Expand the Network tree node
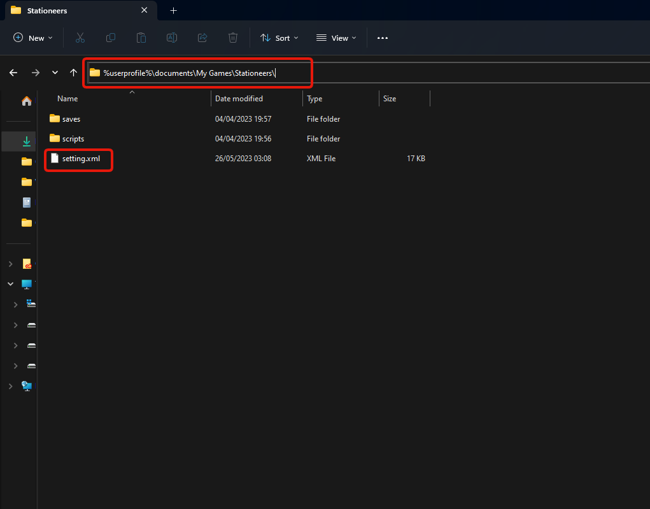Screen dimensions: 650x509 (x=11, y=386)
